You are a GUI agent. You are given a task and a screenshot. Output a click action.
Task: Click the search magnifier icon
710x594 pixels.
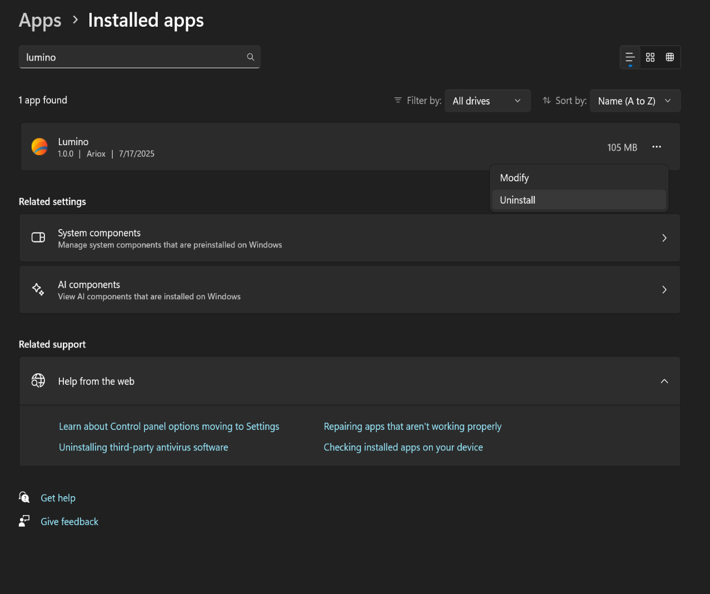pos(251,57)
